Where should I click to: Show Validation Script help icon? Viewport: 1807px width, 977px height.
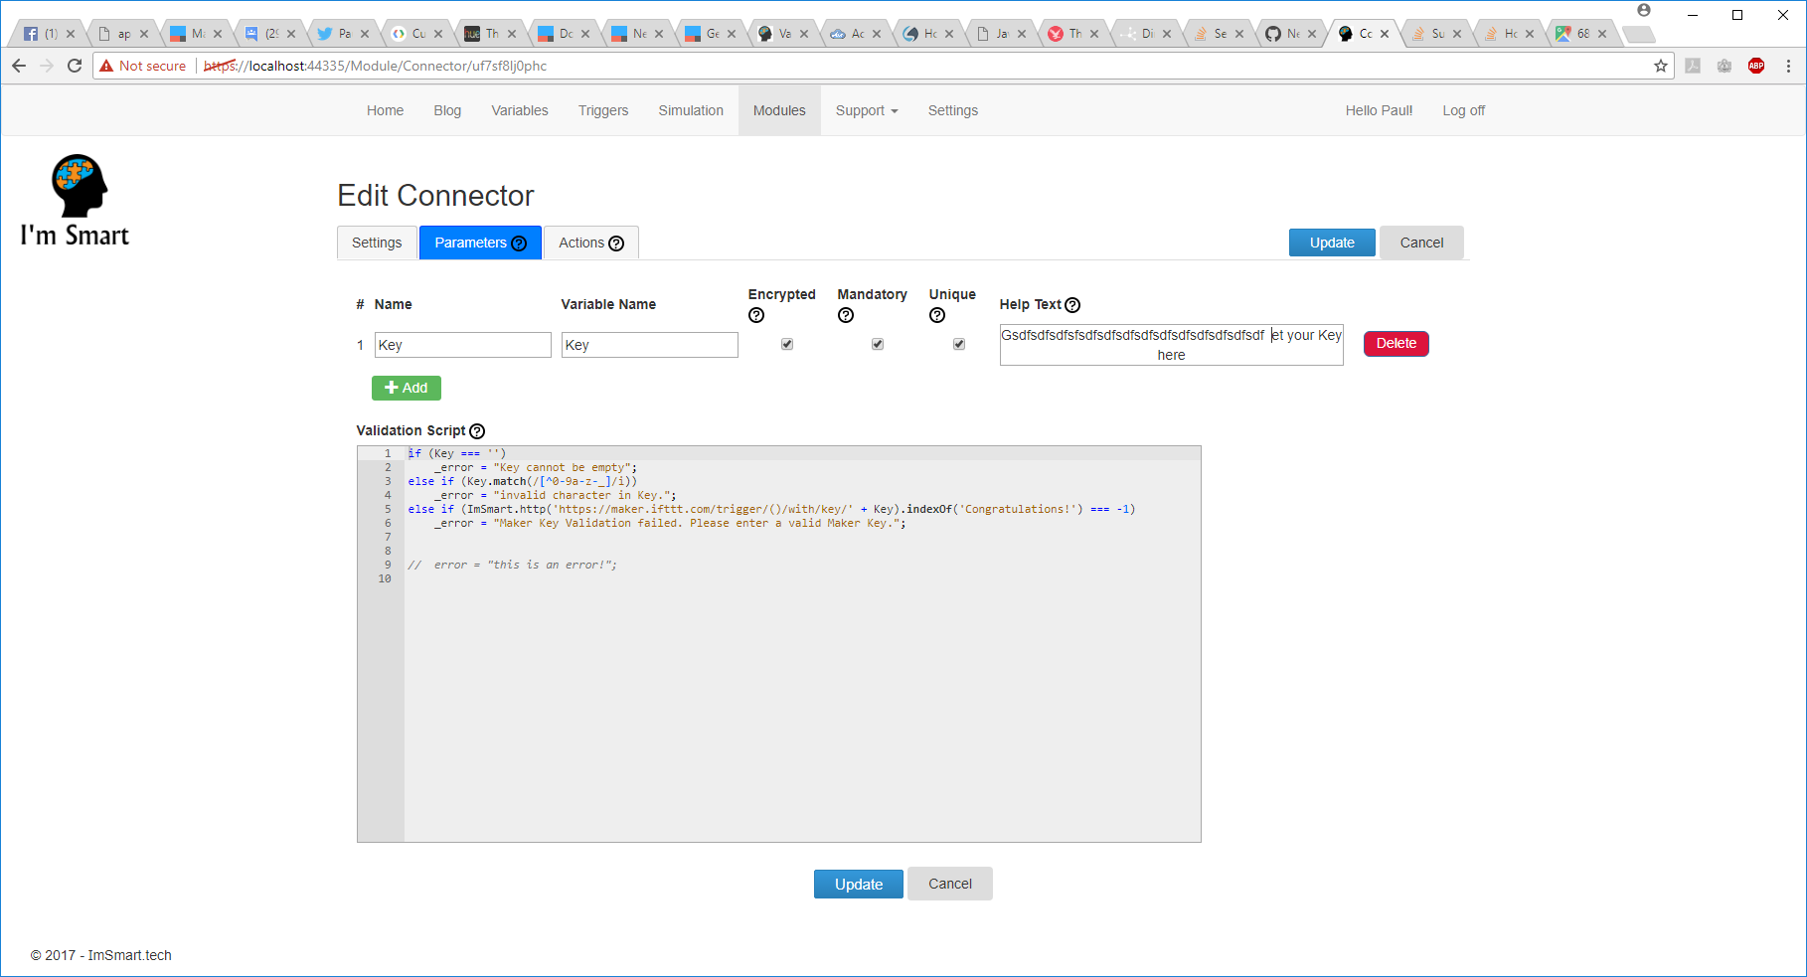[477, 431]
